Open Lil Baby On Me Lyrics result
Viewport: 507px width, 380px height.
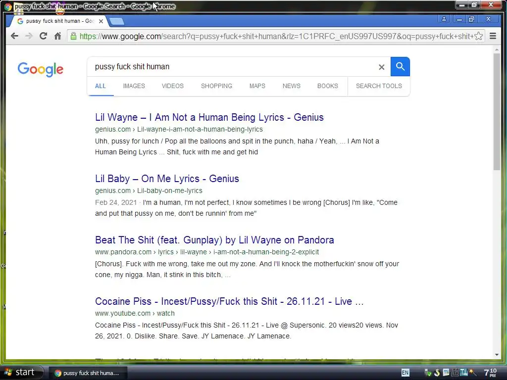(167, 178)
